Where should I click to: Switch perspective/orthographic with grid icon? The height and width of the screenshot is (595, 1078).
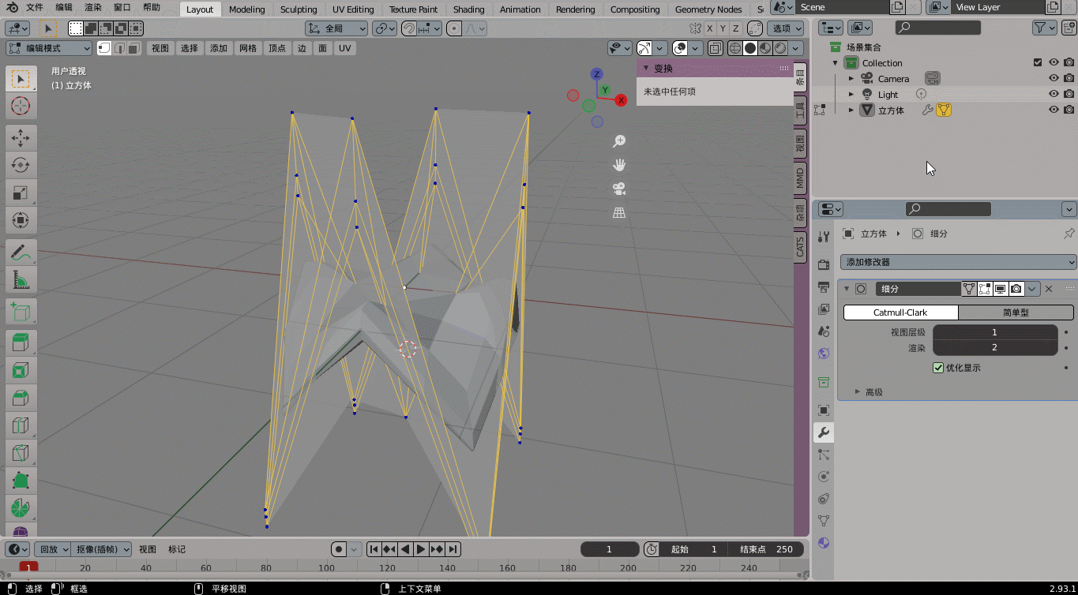[x=619, y=212]
